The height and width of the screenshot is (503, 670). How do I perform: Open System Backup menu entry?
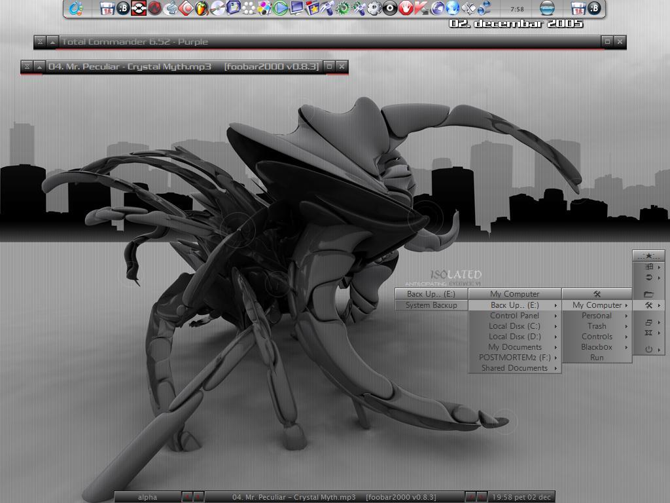pyautogui.click(x=431, y=305)
